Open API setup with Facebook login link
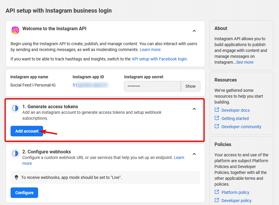The width and height of the screenshot is (279, 205). (160, 59)
